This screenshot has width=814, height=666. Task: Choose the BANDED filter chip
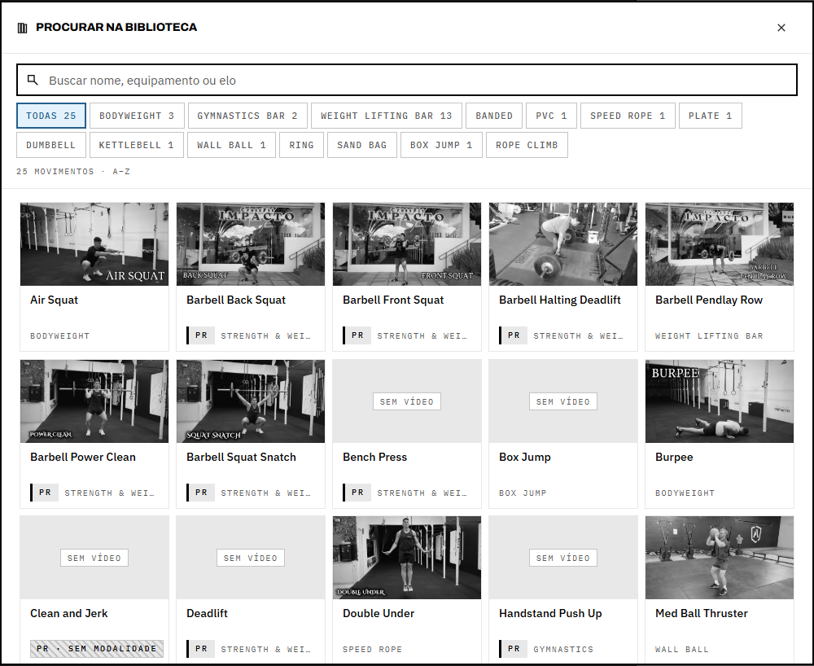coord(494,116)
